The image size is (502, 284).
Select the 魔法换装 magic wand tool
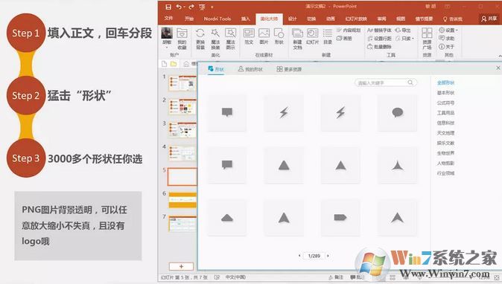coord(215,39)
